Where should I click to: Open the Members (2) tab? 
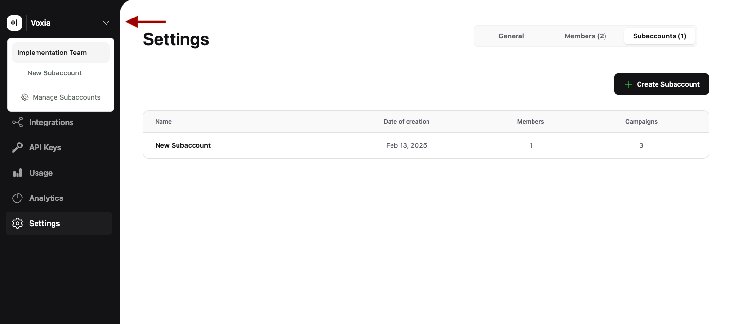[585, 36]
